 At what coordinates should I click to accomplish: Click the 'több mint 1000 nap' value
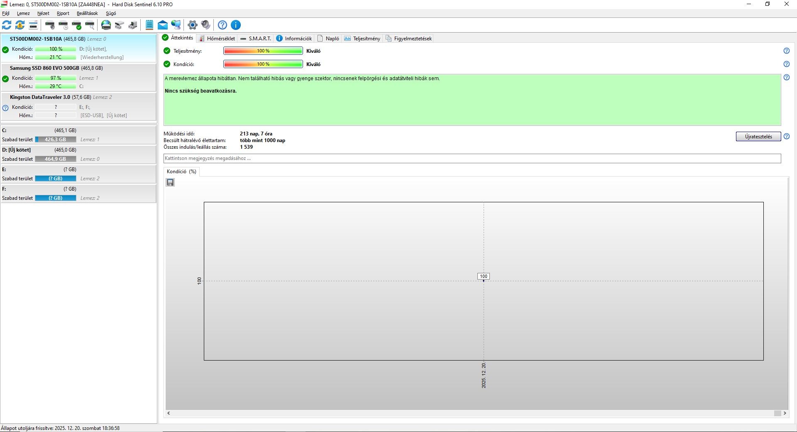click(x=262, y=140)
